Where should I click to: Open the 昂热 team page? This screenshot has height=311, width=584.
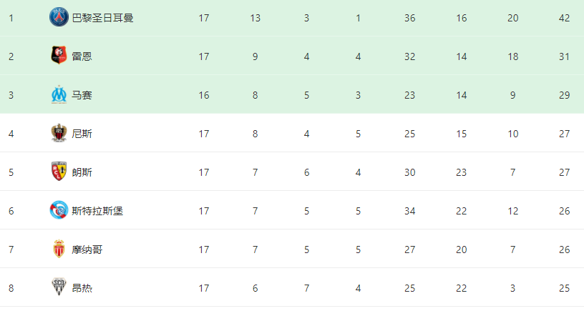(82, 288)
